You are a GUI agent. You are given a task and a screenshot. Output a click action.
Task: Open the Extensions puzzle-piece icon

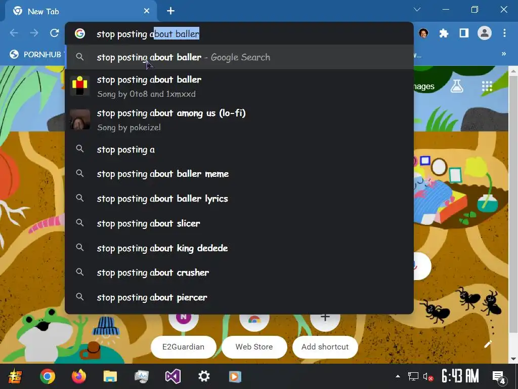tap(444, 33)
